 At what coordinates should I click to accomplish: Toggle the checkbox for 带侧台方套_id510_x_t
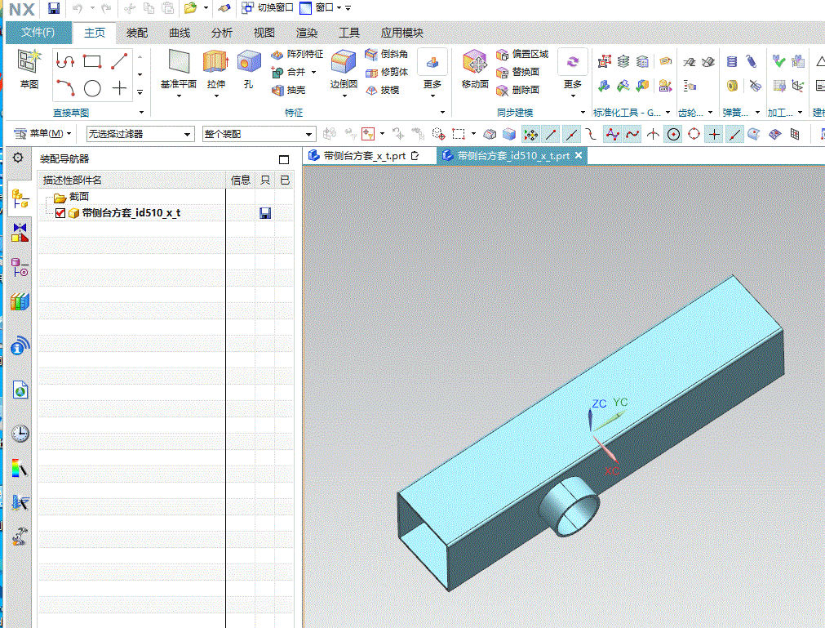pos(60,213)
